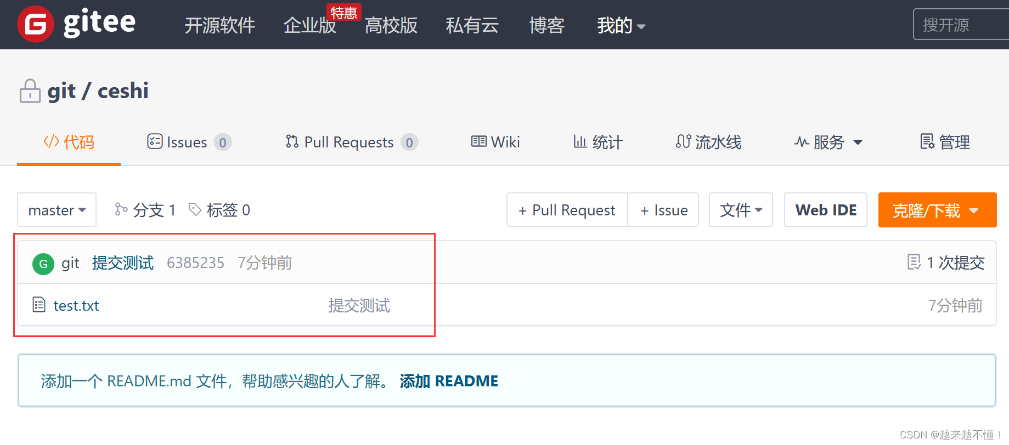1009x445 pixels.
Task: Switch to the 管理 tab
Action: coord(945,142)
